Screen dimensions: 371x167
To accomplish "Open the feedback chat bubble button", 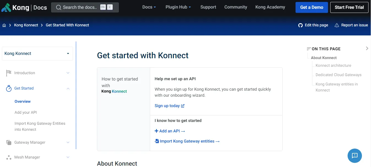I will 355,155.
